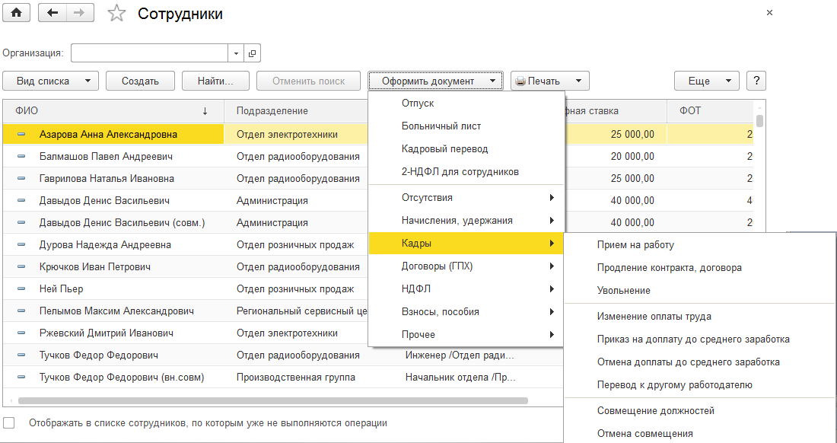Click the forward arrow navigation icon
837x443 pixels.
[79, 13]
